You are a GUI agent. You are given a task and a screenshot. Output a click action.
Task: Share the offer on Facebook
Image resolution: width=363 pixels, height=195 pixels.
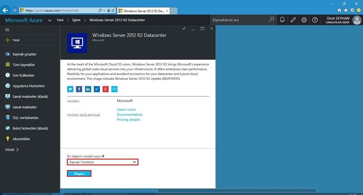(79, 89)
